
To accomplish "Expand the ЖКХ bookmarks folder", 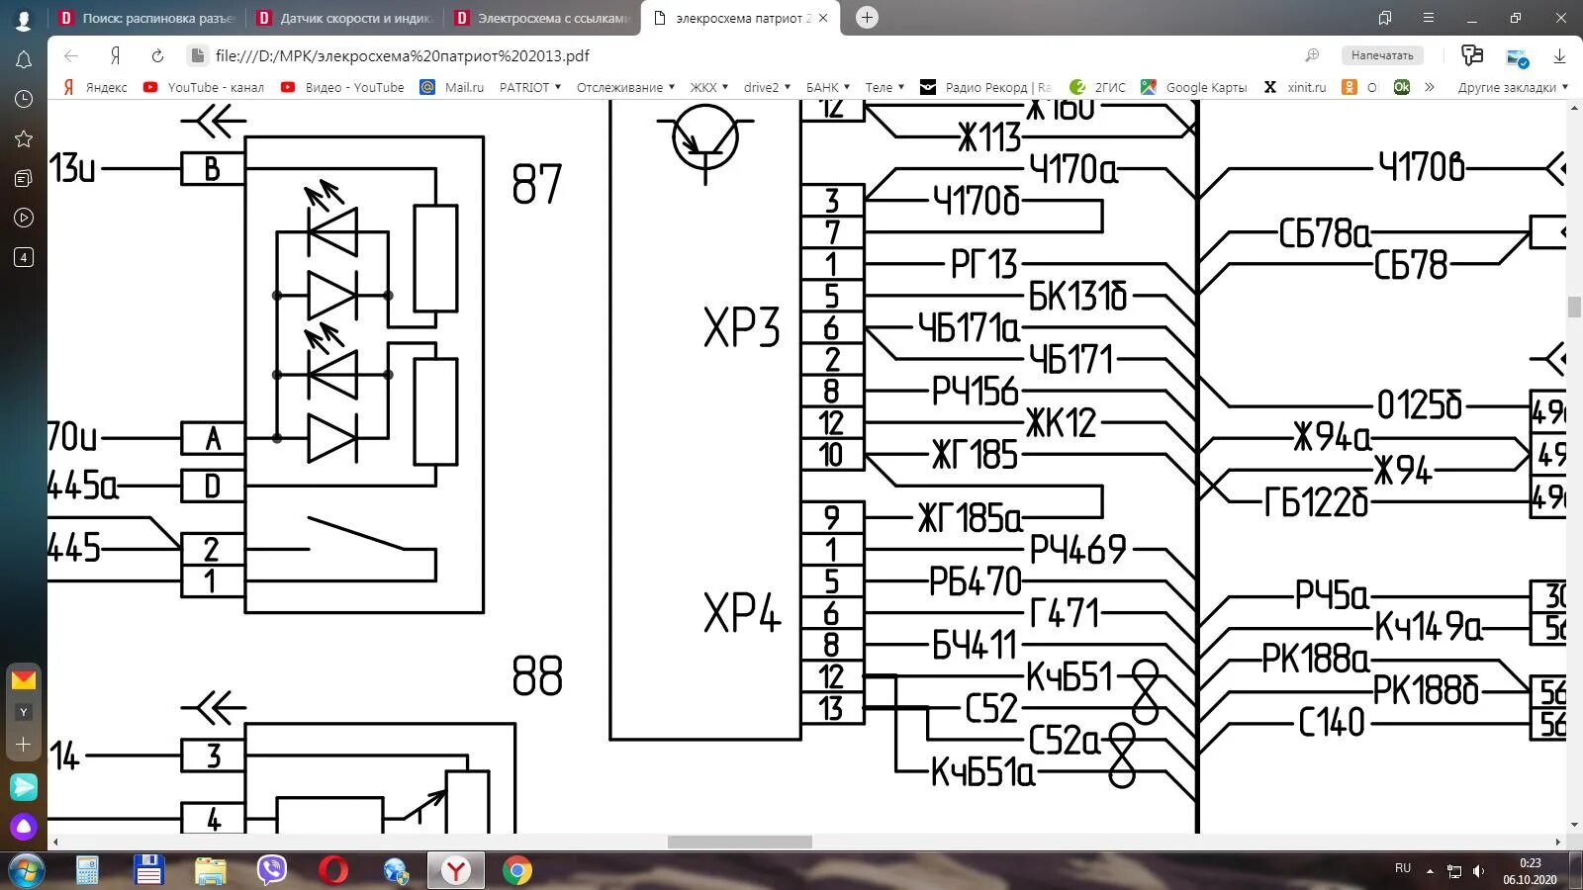I will tap(708, 87).
